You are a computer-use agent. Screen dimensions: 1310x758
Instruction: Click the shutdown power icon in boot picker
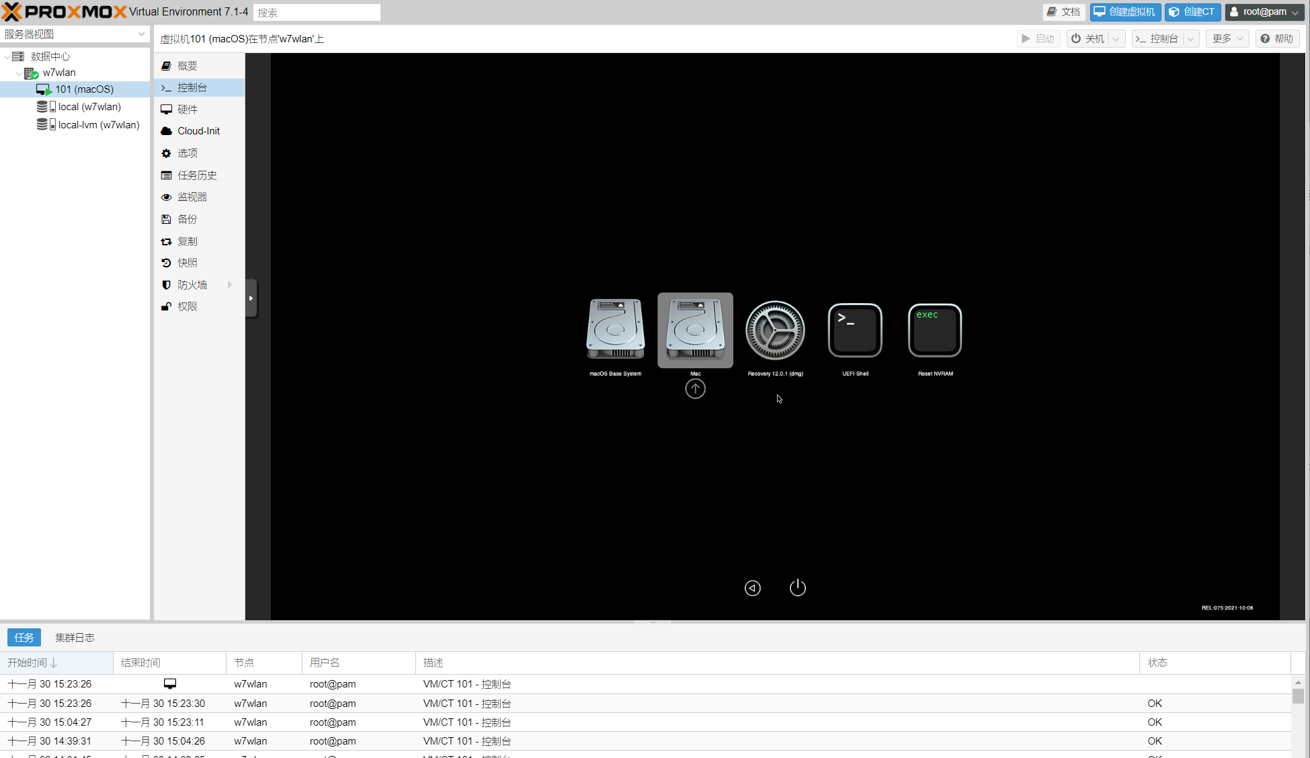[x=798, y=587]
